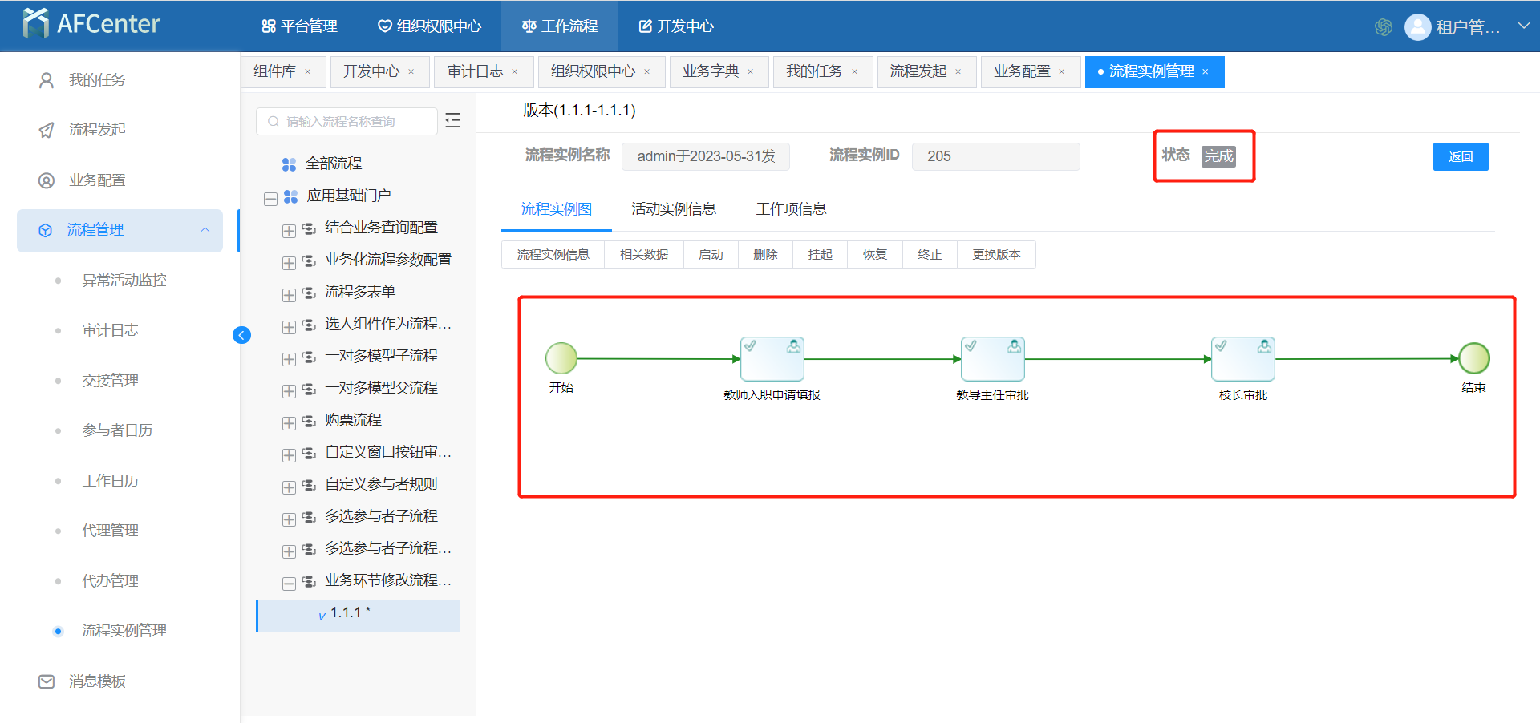
Task: Open the 开发中心 top menu
Action: (x=675, y=26)
